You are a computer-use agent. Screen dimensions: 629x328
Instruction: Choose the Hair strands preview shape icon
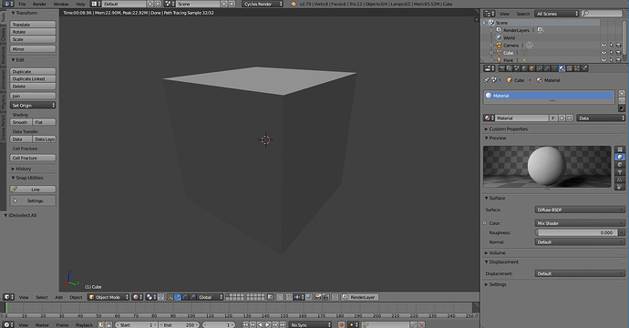point(620,179)
